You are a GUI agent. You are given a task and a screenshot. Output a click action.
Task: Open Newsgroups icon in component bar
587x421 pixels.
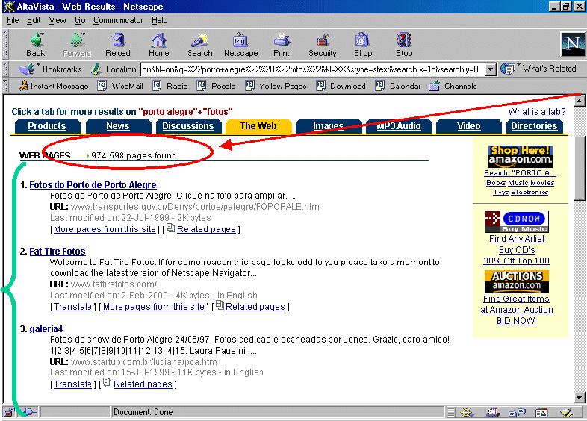pos(518,412)
